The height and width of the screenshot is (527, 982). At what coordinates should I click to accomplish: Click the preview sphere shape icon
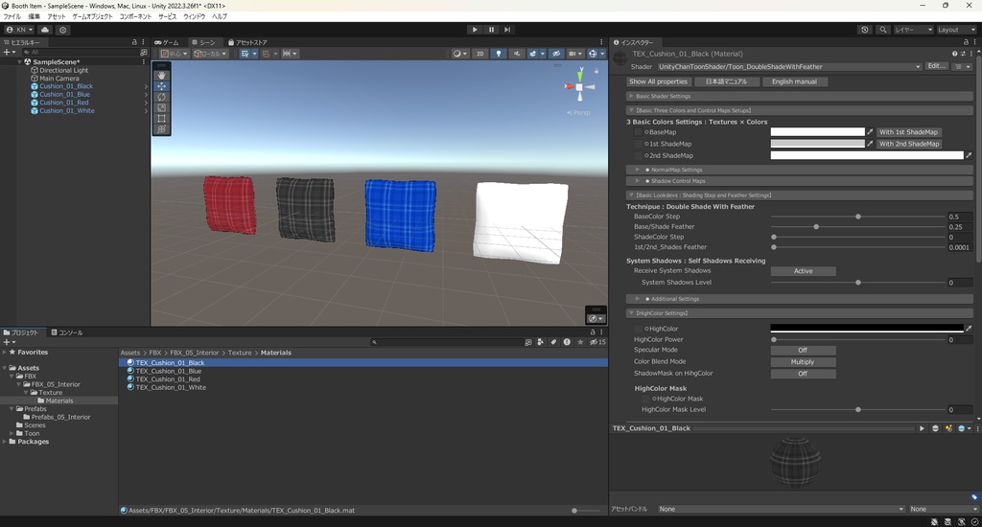[x=935, y=428]
